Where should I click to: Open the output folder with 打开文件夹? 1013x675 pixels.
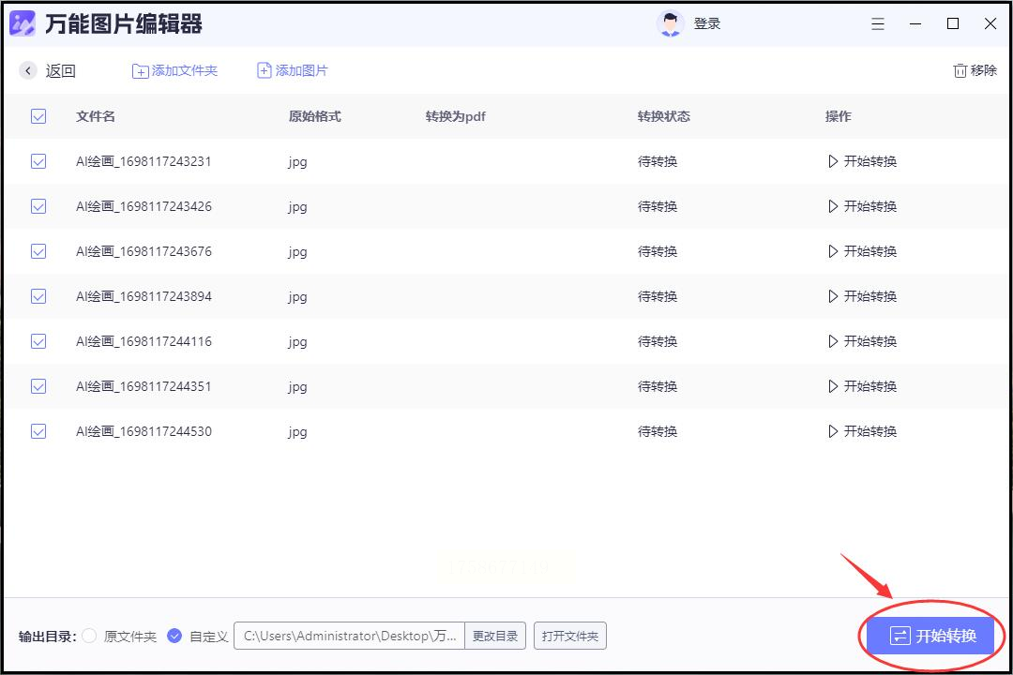click(570, 636)
